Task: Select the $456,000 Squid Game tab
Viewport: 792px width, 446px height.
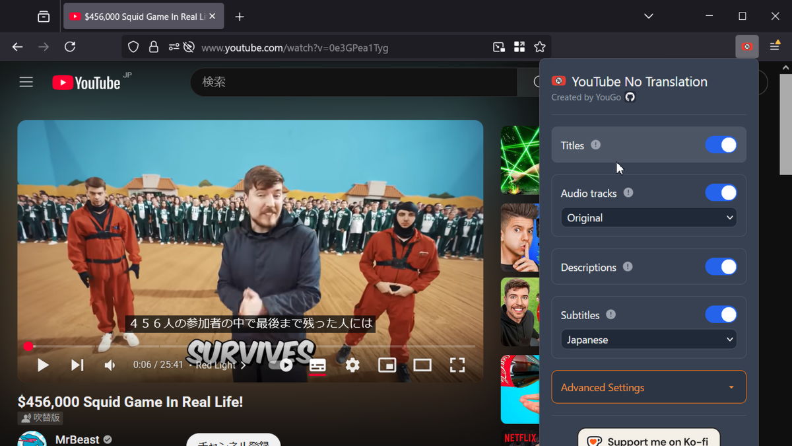Action: coord(143,17)
